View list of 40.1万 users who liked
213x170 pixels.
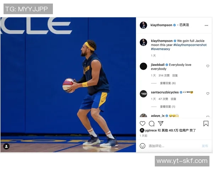click(x=175, y=130)
